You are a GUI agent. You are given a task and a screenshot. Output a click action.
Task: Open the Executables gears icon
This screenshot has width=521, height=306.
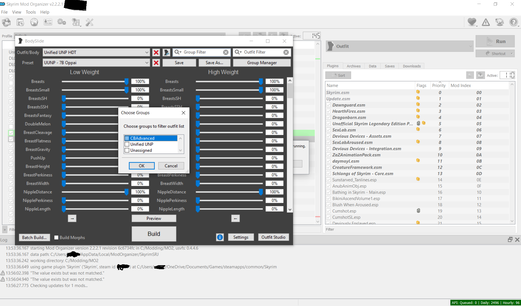(x=62, y=22)
